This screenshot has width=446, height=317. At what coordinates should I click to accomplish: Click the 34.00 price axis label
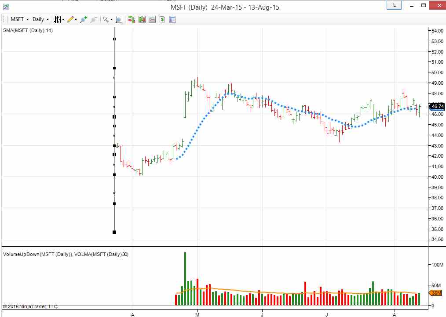point(437,239)
